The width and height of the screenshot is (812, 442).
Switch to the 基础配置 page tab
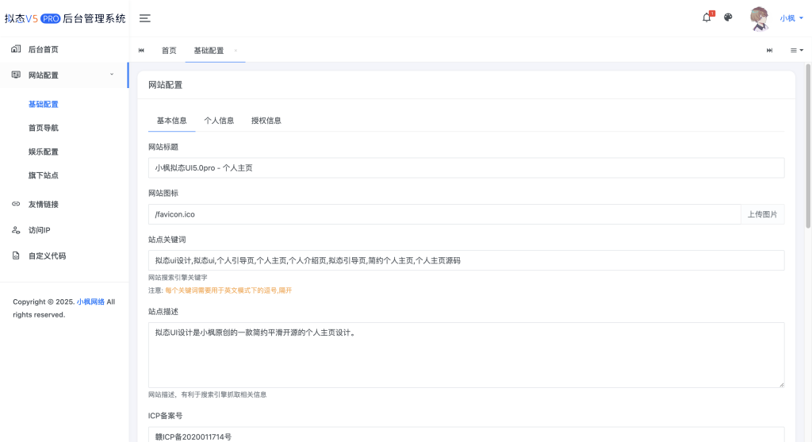click(209, 50)
